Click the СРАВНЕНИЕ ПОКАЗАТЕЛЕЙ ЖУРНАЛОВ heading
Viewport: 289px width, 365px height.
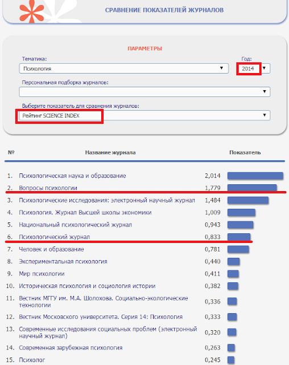(x=164, y=10)
